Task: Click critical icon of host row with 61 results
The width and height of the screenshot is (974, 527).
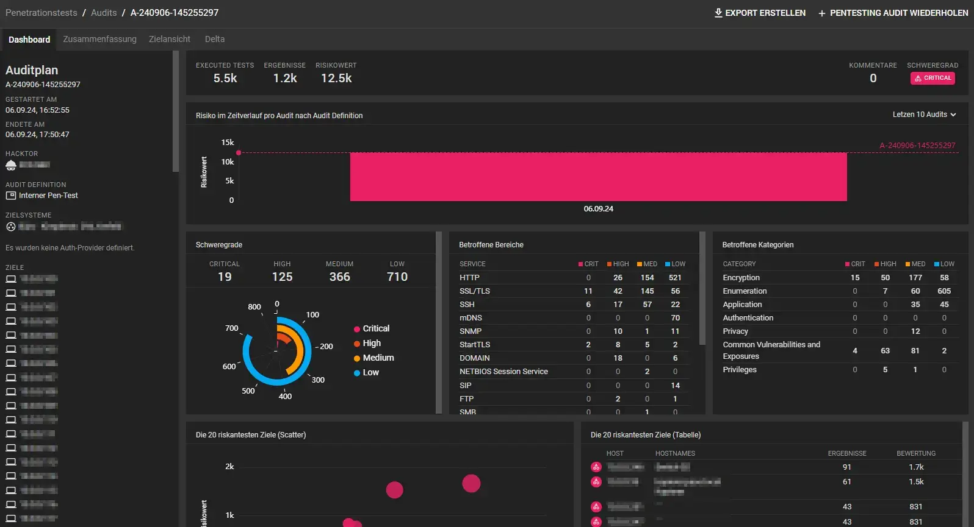Action: point(596,482)
